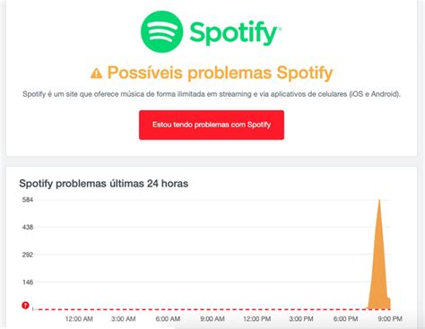Click 'Estou tendo problemas com Spotify' button
This screenshot has height=329, width=425.
[212, 125]
